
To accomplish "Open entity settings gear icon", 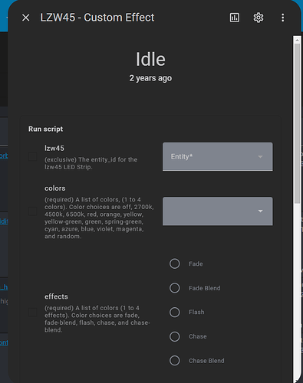I will tap(259, 18).
